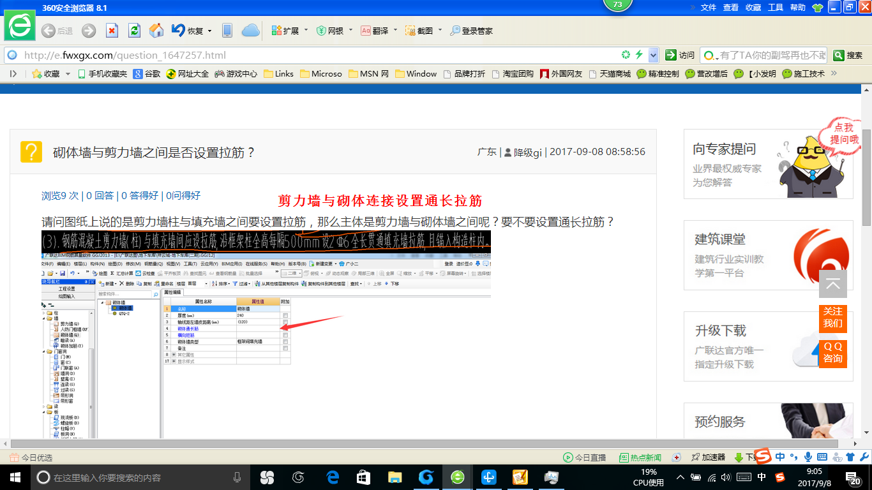Open the 手机收藏夹 bookmark

[102, 74]
